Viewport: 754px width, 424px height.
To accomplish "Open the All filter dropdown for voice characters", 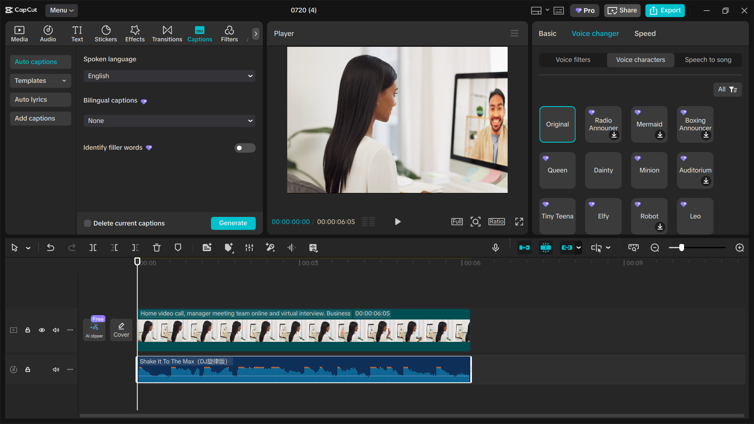I will coord(727,89).
